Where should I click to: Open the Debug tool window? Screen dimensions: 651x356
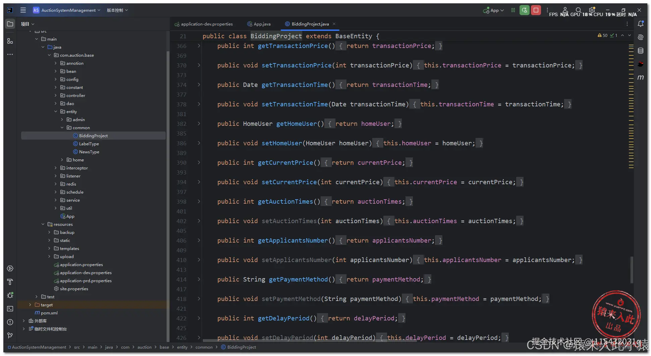10,295
